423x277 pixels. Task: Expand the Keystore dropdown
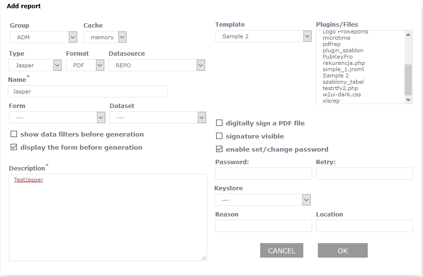click(262, 200)
